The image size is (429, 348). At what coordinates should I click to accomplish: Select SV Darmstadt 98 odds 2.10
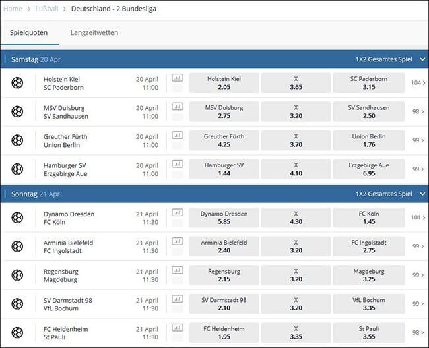tap(224, 304)
